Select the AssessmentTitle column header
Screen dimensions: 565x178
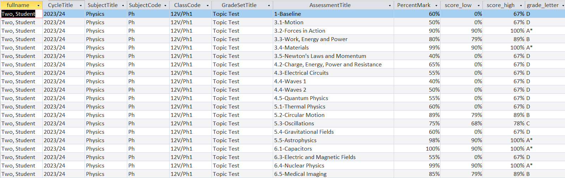click(330, 5)
